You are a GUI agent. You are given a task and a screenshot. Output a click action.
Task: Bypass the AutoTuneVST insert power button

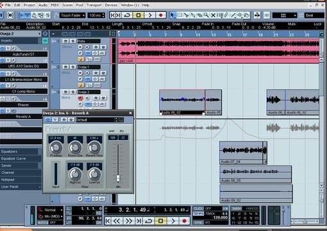point(3,48)
